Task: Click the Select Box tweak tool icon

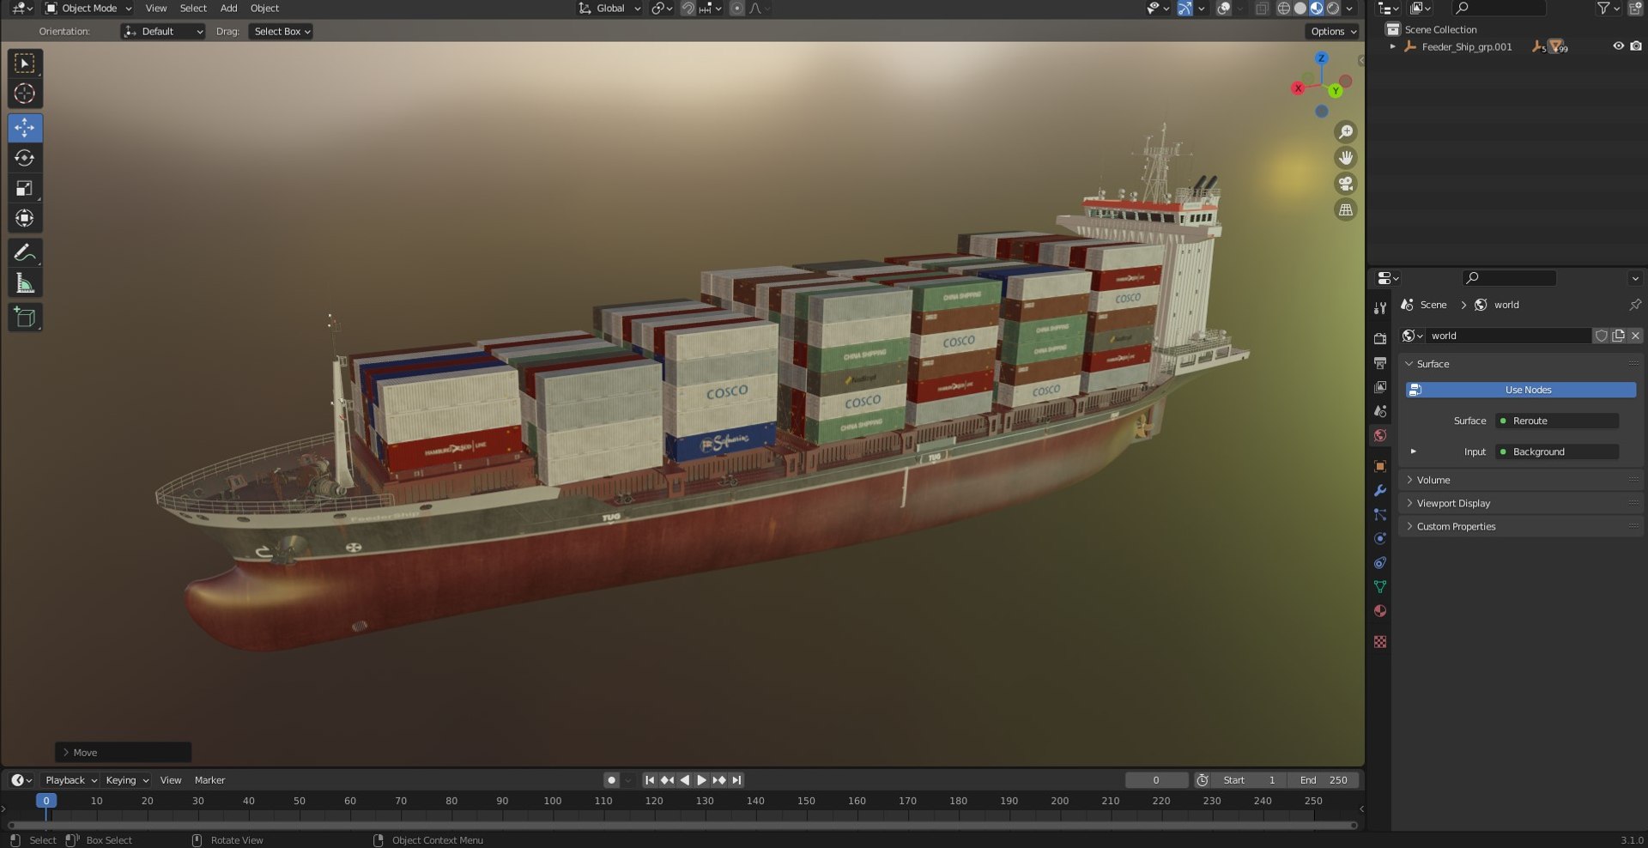Action: [x=25, y=64]
